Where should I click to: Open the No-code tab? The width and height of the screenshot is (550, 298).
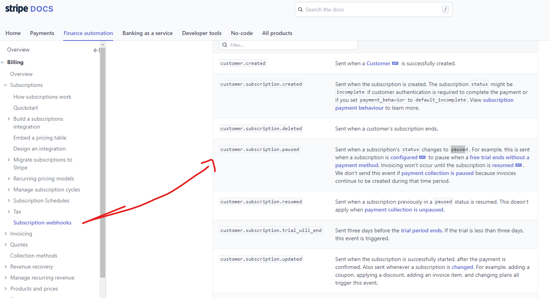pyautogui.click(x=242, y=33)
